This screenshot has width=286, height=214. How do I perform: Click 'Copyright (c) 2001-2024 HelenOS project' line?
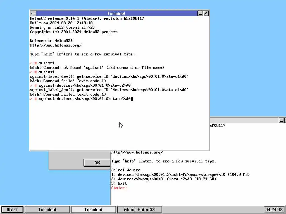(x=73, y=32)
